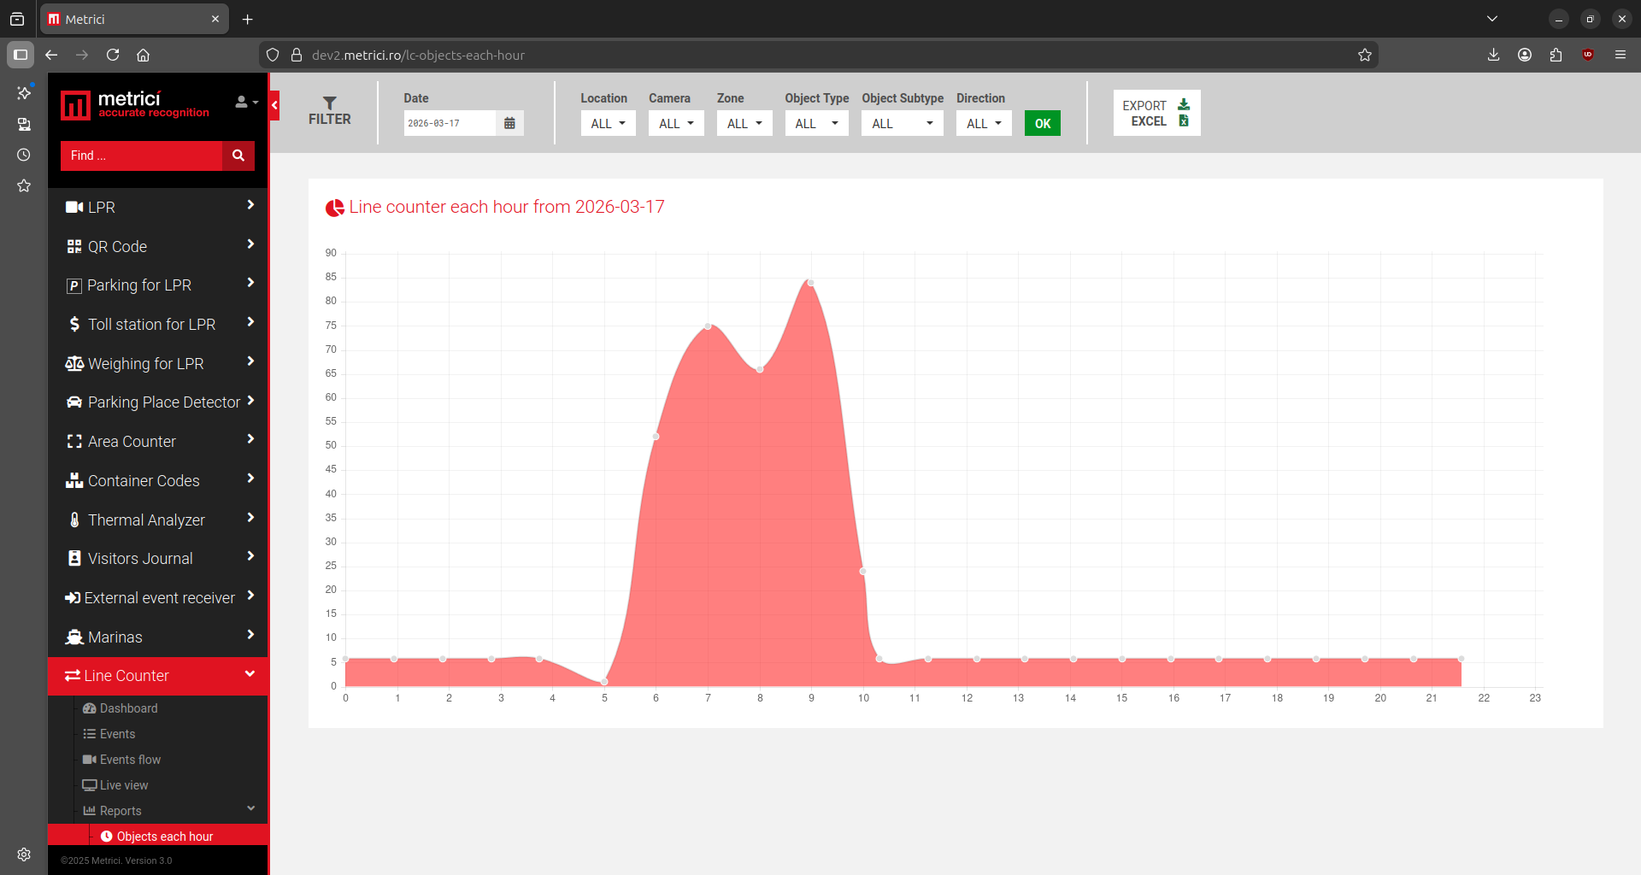Select Objects each hour report
Image resolution: width=1641 pixels, height=875 pixels.
coord(157,837)
